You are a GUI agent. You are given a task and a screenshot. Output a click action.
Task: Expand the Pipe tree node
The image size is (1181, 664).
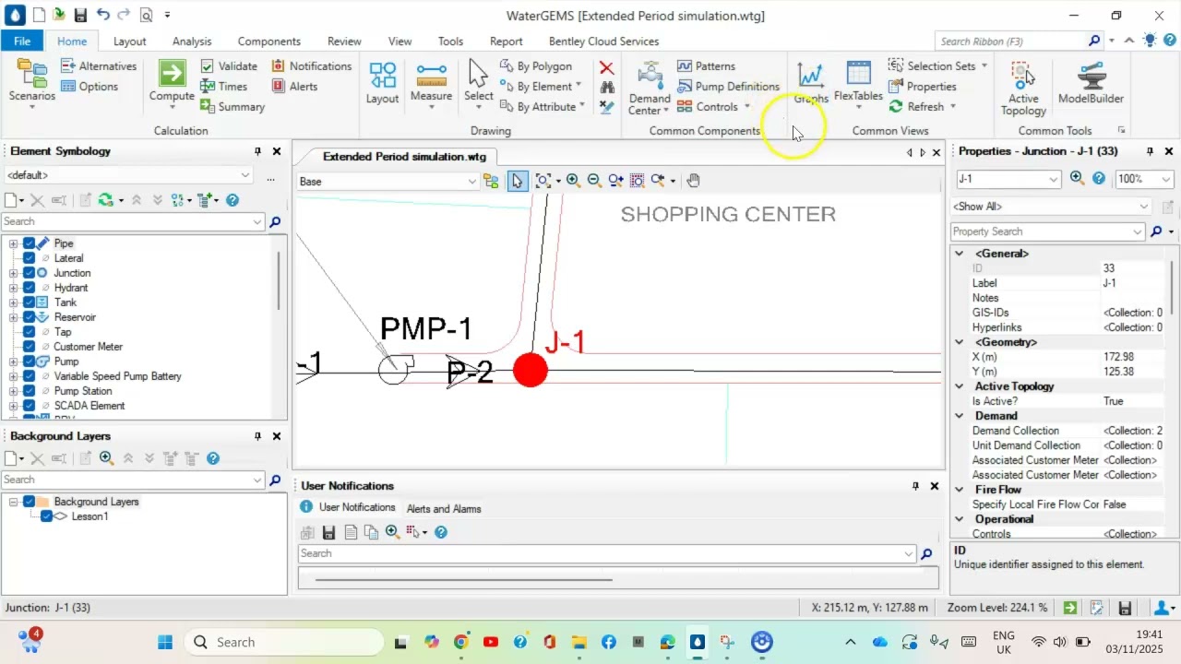click(13, 243)
